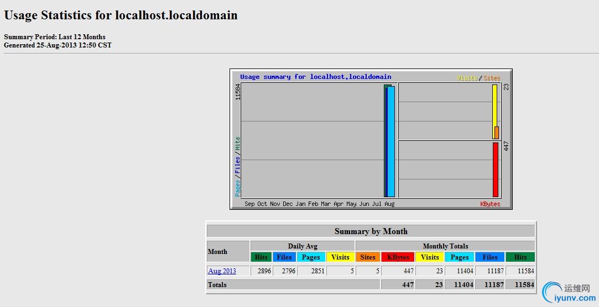The width and height of the screenshot is (599, 307).
Task: Click the Totals row label
Action: pos(217,284)
